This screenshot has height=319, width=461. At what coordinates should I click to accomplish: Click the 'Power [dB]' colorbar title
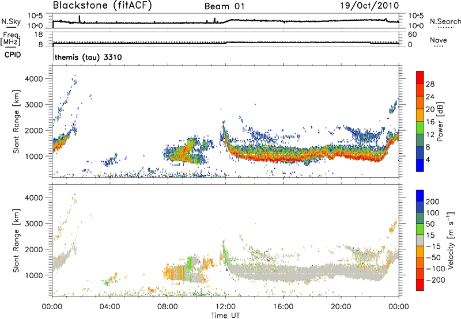(x=440, y=121)
